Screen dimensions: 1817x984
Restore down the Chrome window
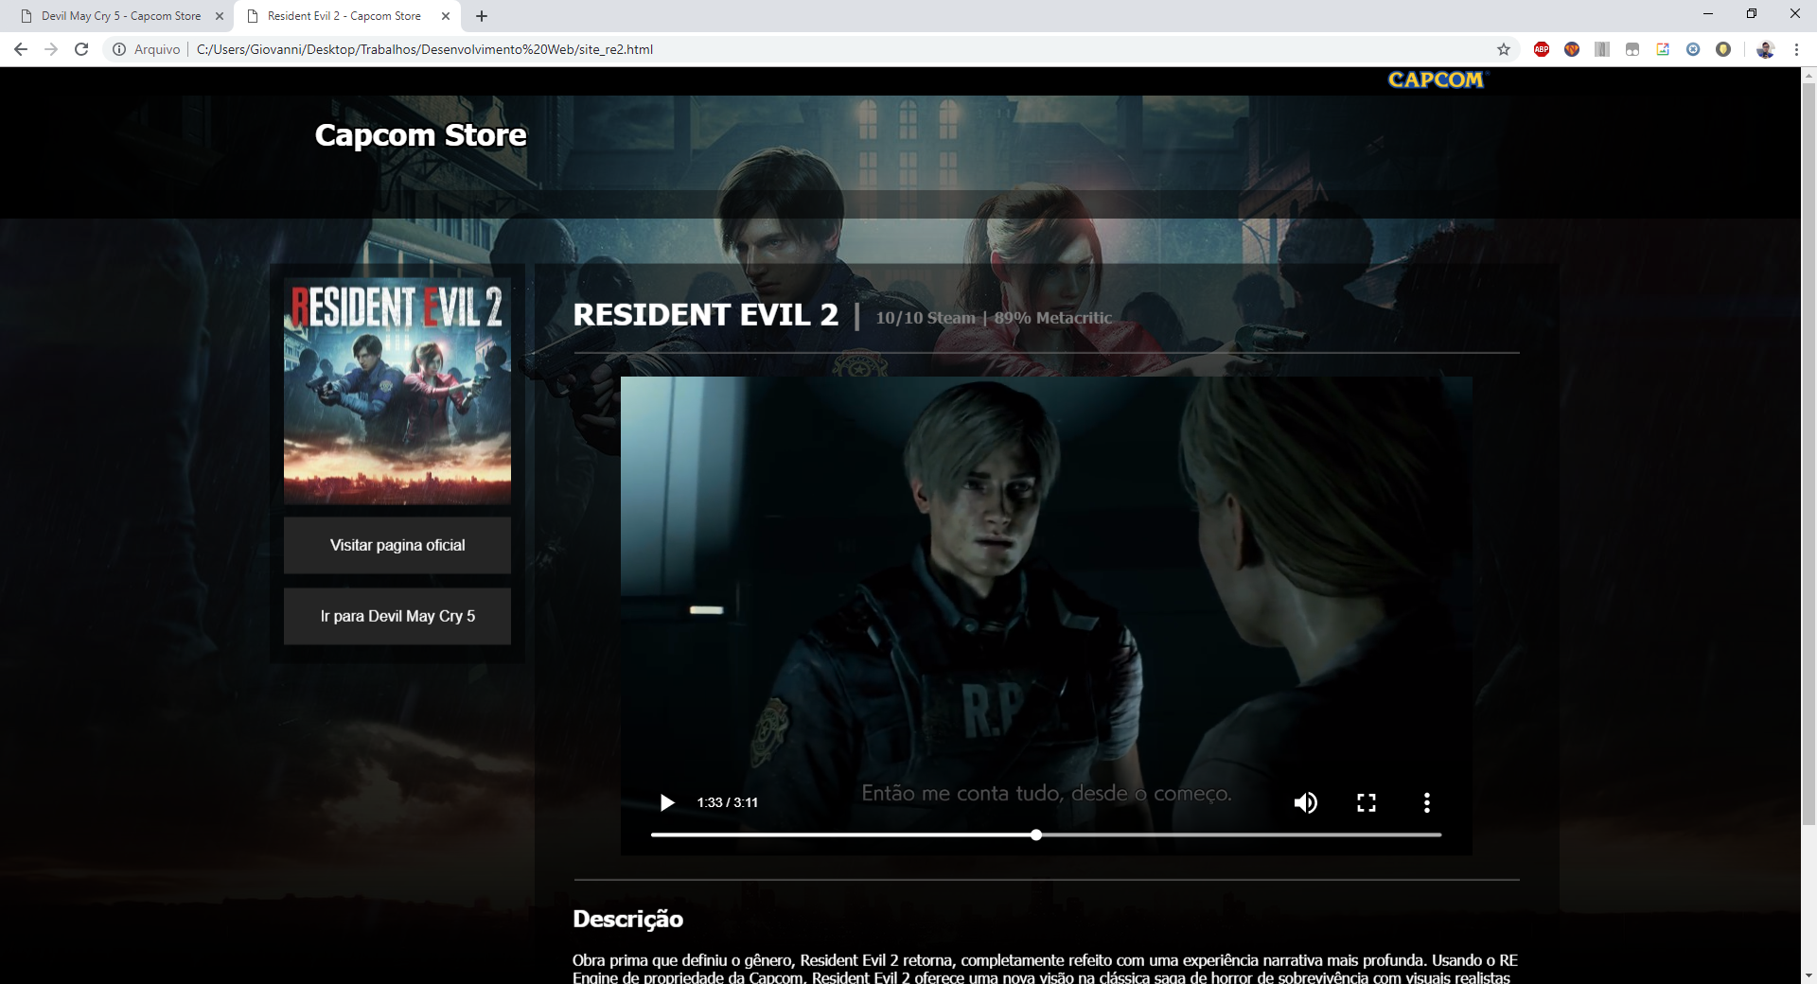pyautogui.click(x=1752, y=14)
